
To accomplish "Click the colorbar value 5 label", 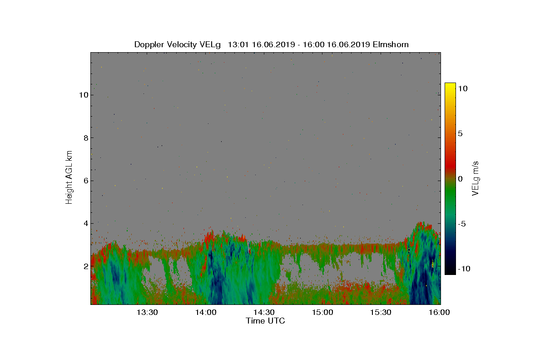I will pos(460,134).
